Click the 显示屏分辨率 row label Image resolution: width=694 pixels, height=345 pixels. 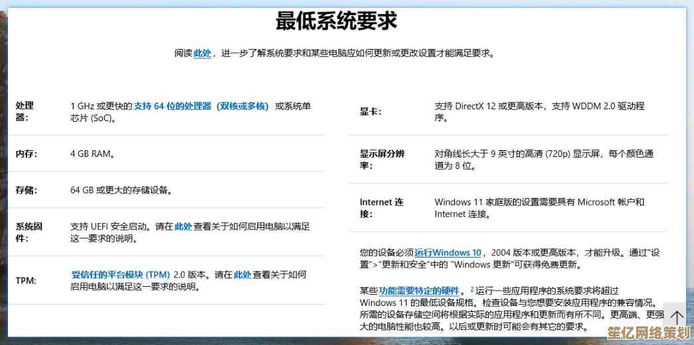tap(382, 160)
